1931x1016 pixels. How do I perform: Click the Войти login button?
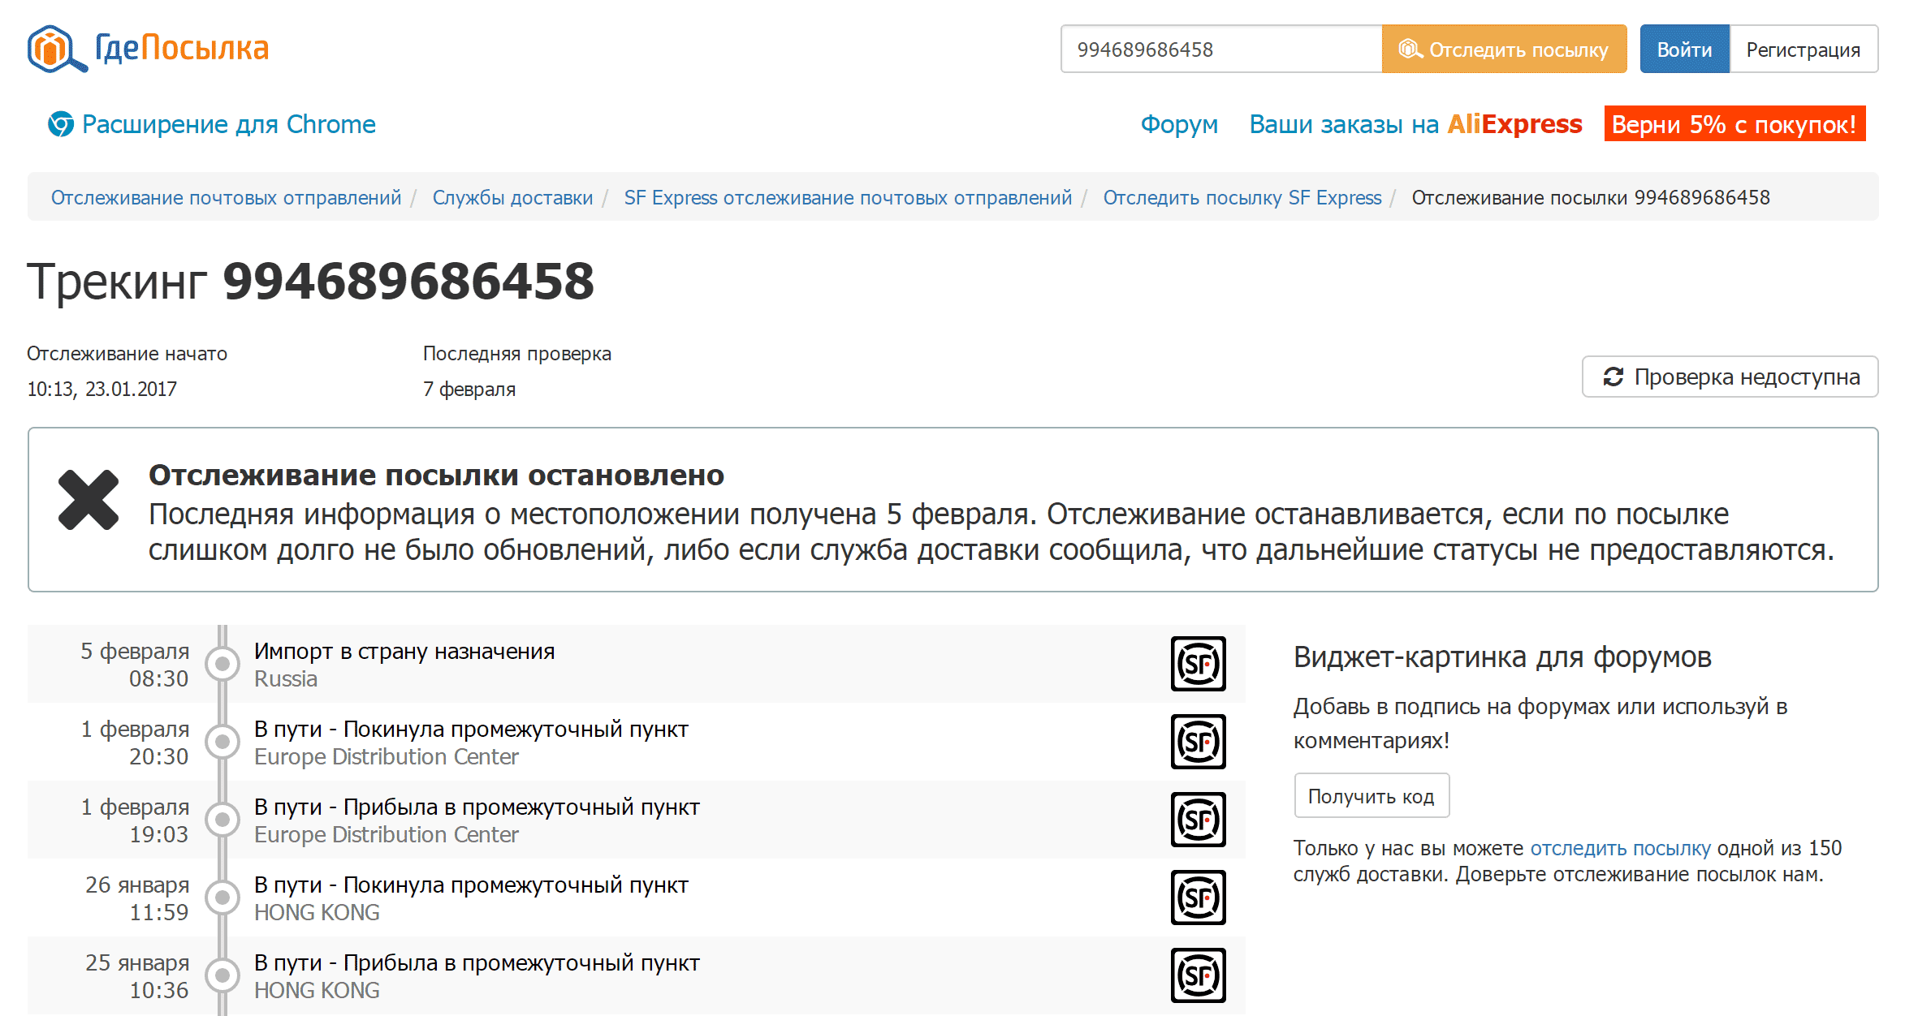click(x=1684, y=50)
